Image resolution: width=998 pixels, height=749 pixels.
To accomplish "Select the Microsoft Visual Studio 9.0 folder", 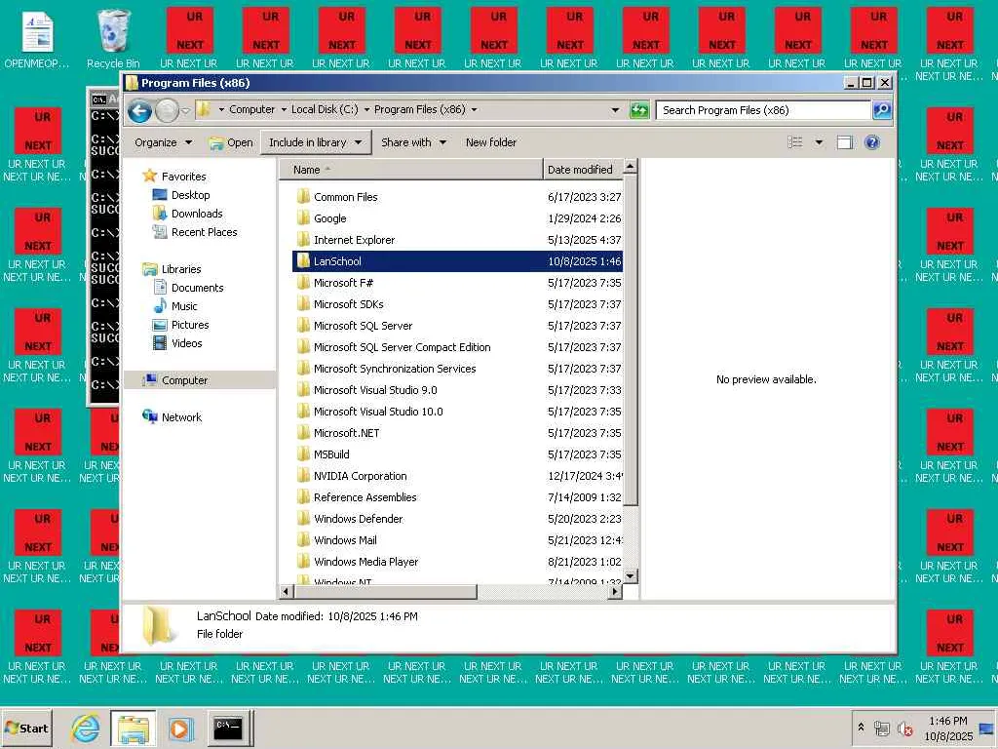I will (x=375, y=390).
